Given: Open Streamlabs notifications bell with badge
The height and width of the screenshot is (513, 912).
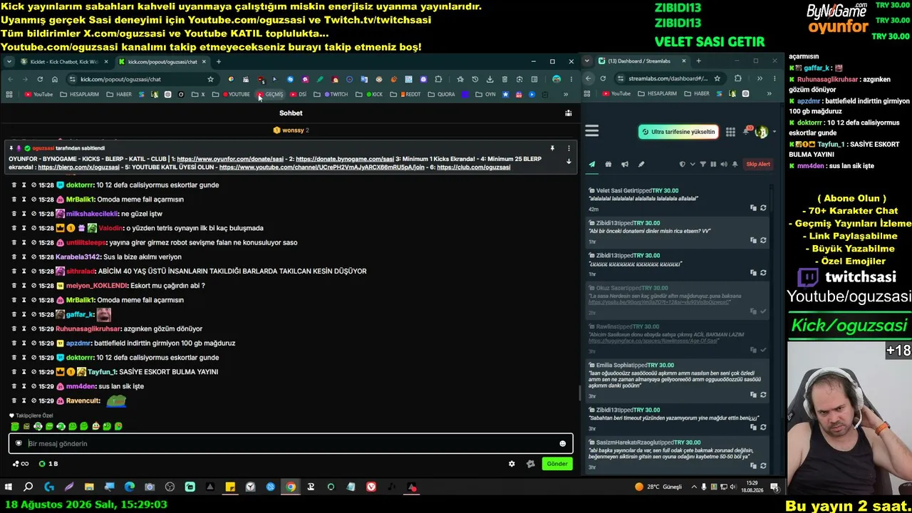Looking at the screenshot, I should point(747,131).
